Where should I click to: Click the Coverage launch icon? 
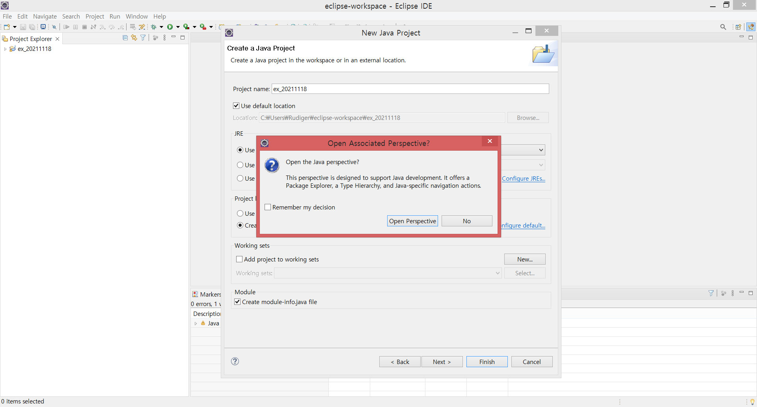186,27
